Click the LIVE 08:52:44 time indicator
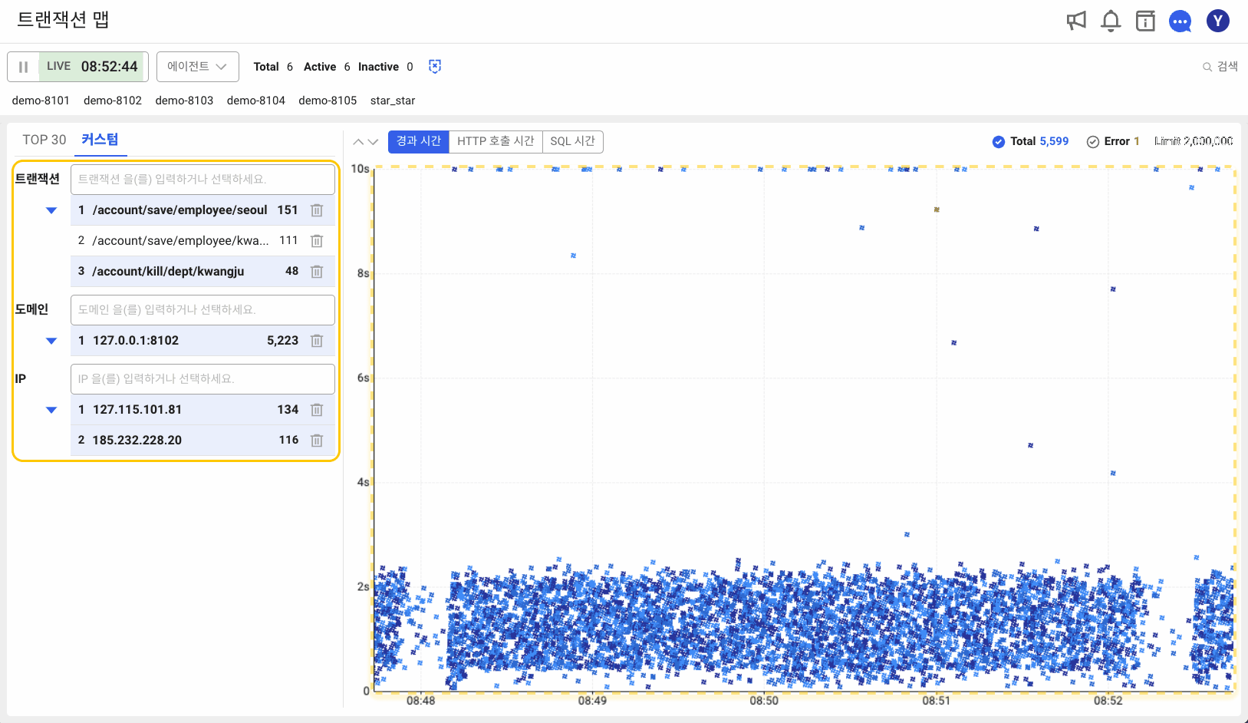 click(x=93, y=67)
